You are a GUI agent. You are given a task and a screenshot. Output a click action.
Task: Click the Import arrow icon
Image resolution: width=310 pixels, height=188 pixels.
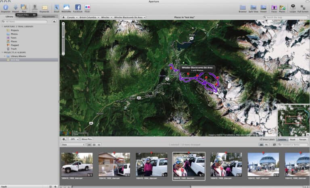(x=15, y=7)
